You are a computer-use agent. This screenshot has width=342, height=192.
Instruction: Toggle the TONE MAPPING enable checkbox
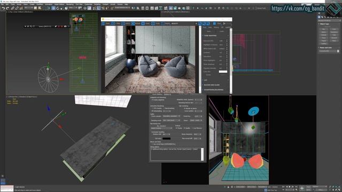pyautogui.click(x=228, y=36)
